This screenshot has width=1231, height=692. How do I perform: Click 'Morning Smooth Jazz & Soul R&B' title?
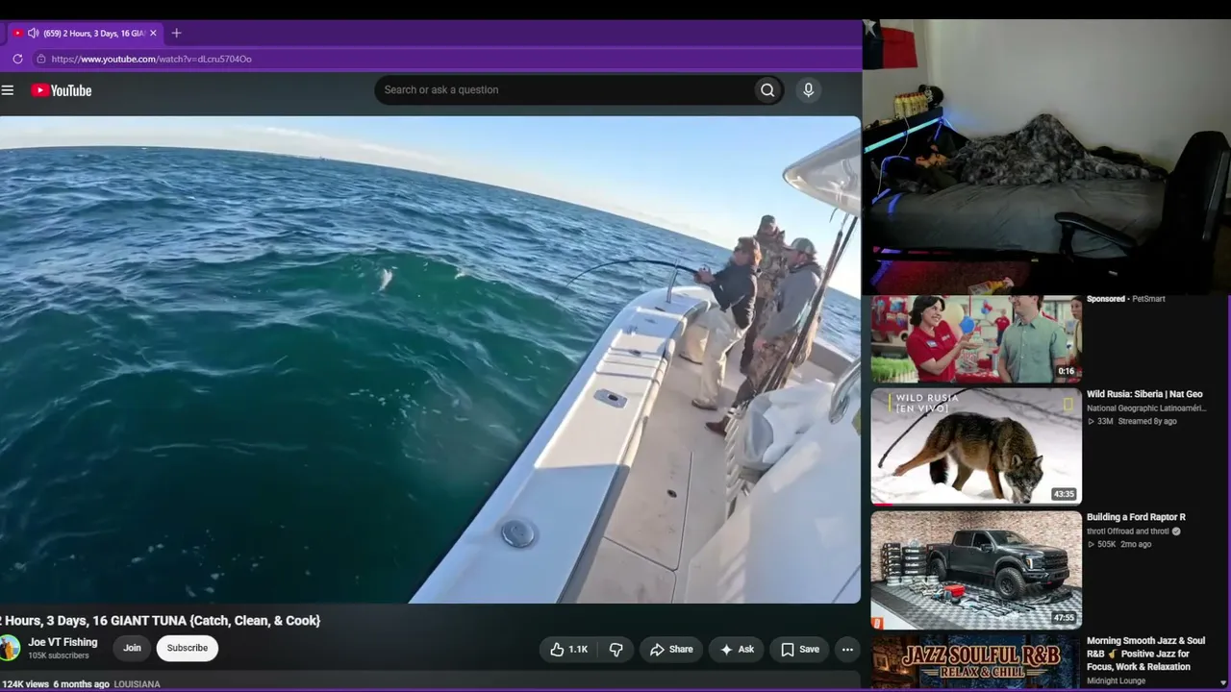tap(1145, 654)
